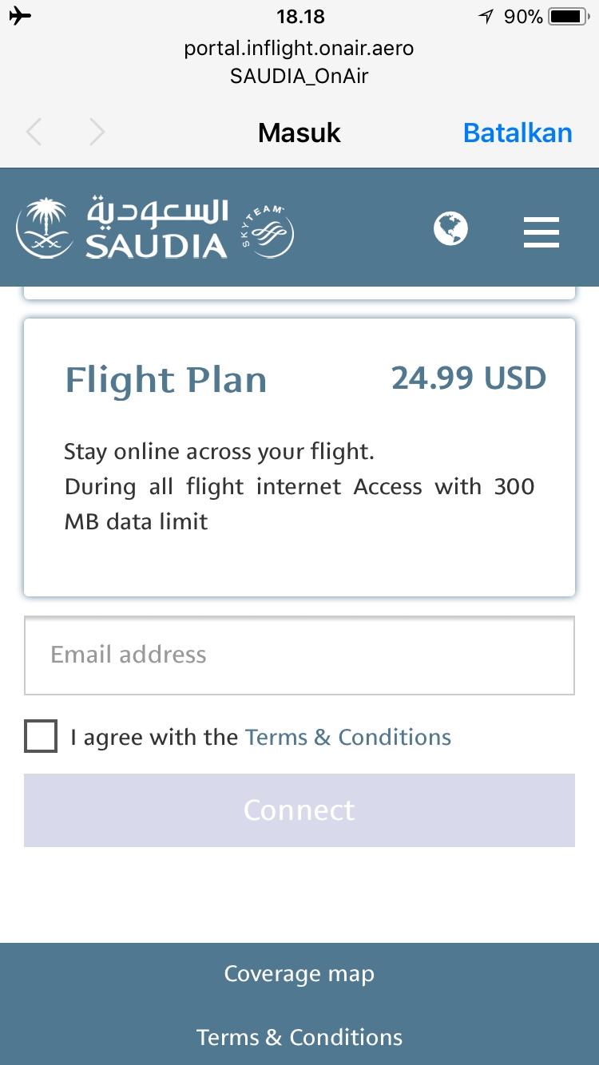Image resolution: width=599 pixels, height=1065 pixels.
Task: Tap the location arrow status icon
Action: pos(486,17)
